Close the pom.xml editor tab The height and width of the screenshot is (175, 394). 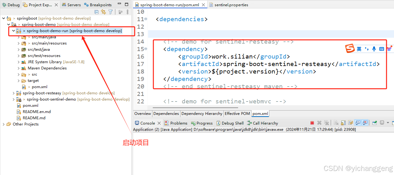[x=203, y=5]
